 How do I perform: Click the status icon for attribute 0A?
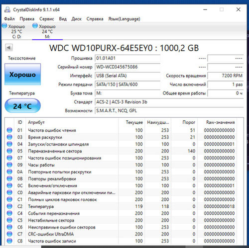pos(9,172)
